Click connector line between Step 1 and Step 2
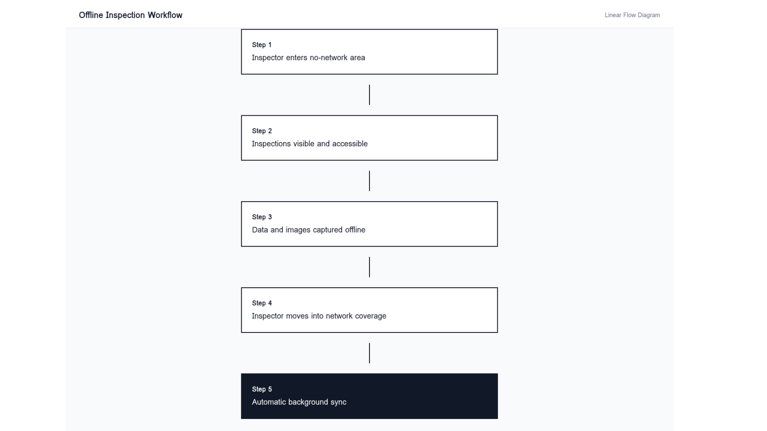 pos(369,95)
